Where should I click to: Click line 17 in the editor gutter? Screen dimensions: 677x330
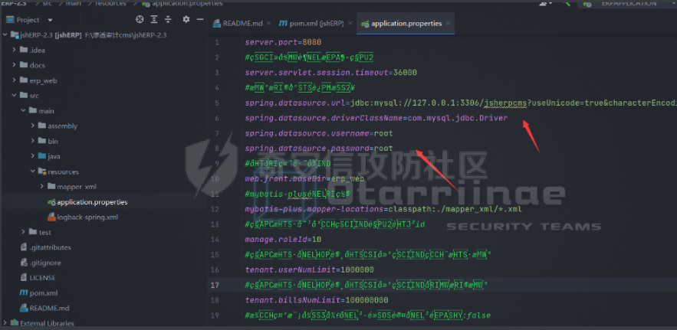(218, 285)
